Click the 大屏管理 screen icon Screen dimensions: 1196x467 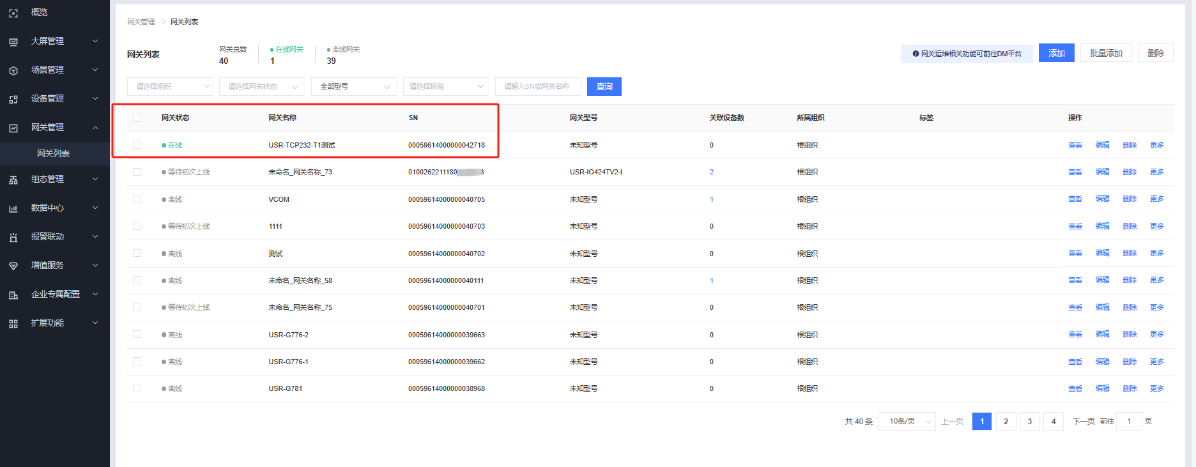[13, 42]
